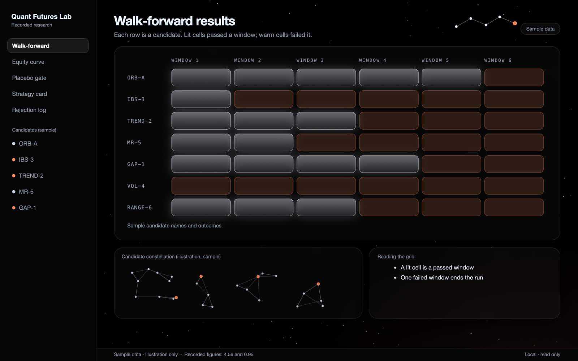Image resolution: width=578 pixels, height=361 pixels.
Task: Click "Recorded figures: 4.56 and 0.95" text
Action: click(x=219, y=355)
